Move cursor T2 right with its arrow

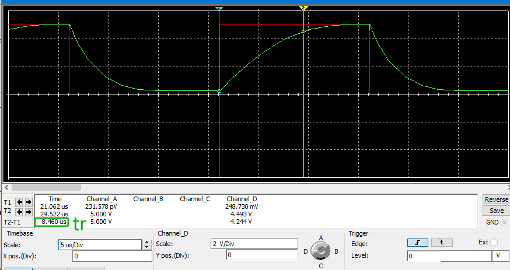click(29, 212)
